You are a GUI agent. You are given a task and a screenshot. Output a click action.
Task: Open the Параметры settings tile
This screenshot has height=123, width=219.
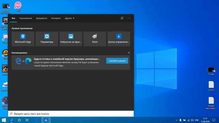(x=47, y=39)
